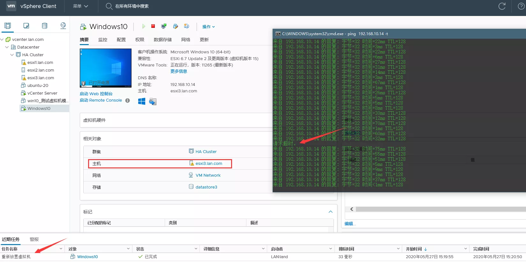The image size is (526, 262).
Task: Switch to Networking inventory view icon
Action: [x=63, y=26]
